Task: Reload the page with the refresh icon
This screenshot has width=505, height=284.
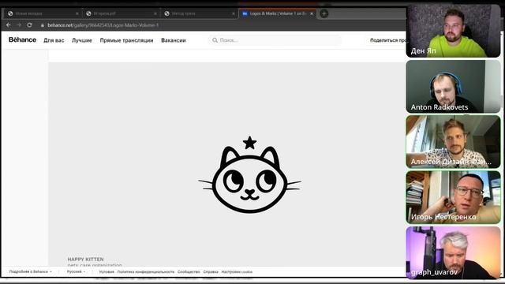Action: pos(29,24)
